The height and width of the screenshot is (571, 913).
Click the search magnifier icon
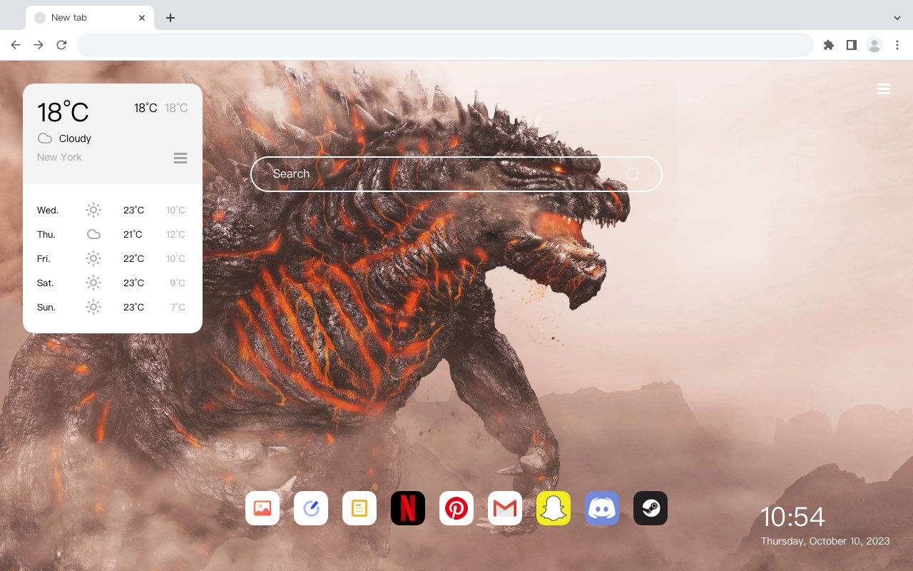(x=632, y=174)
